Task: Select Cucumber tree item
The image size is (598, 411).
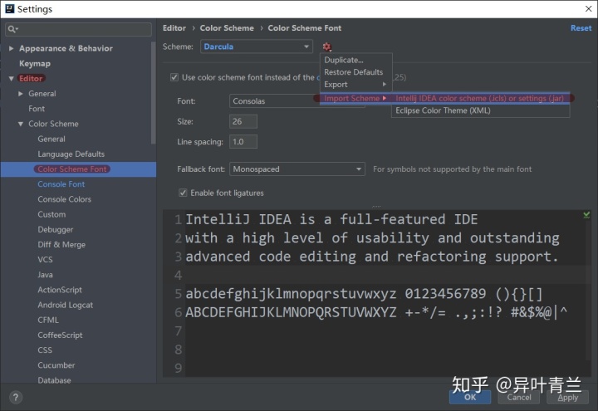Action: pyautogui.click(x=56, y=365)
